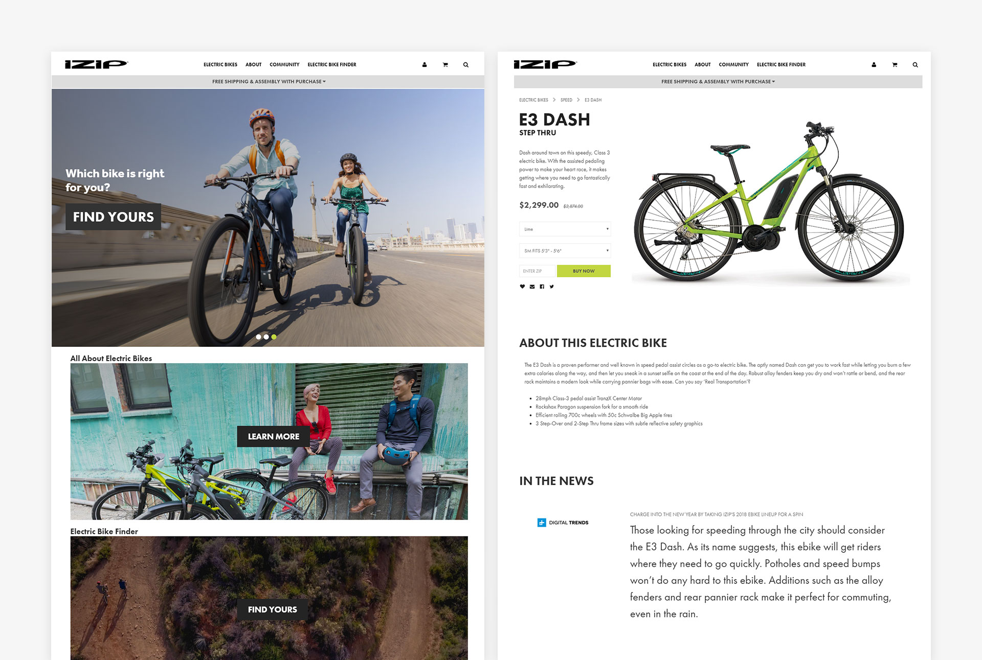Viewport: 982px width, 660px height.
Task: Click the heart favorite icon under Buy Now
Action: click(522, 287)
